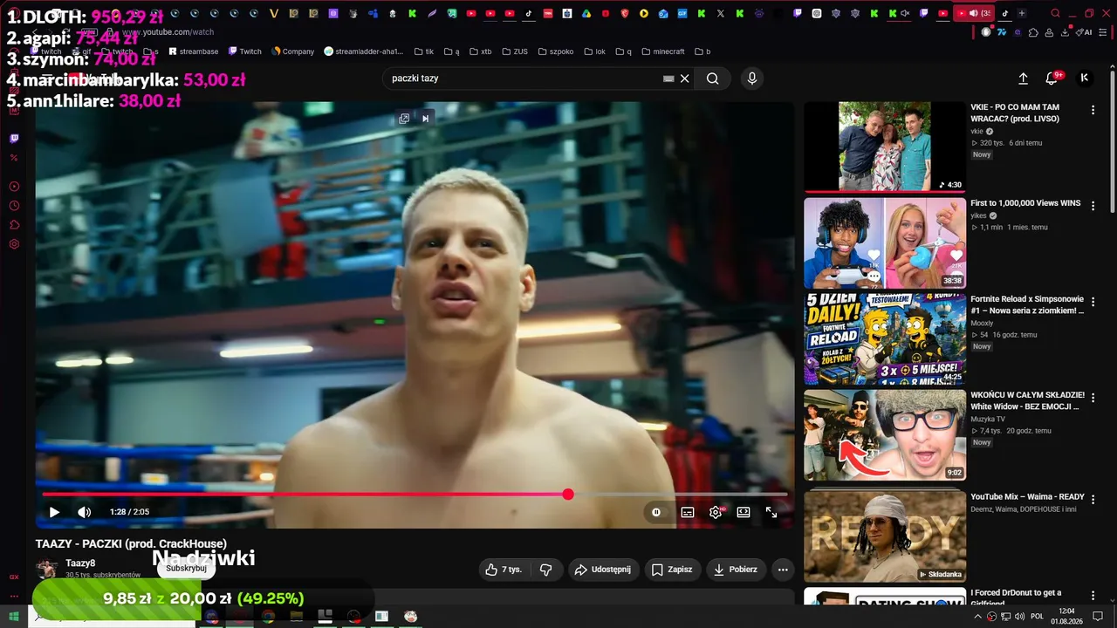Open the streambase bookmark

[194, 51]
